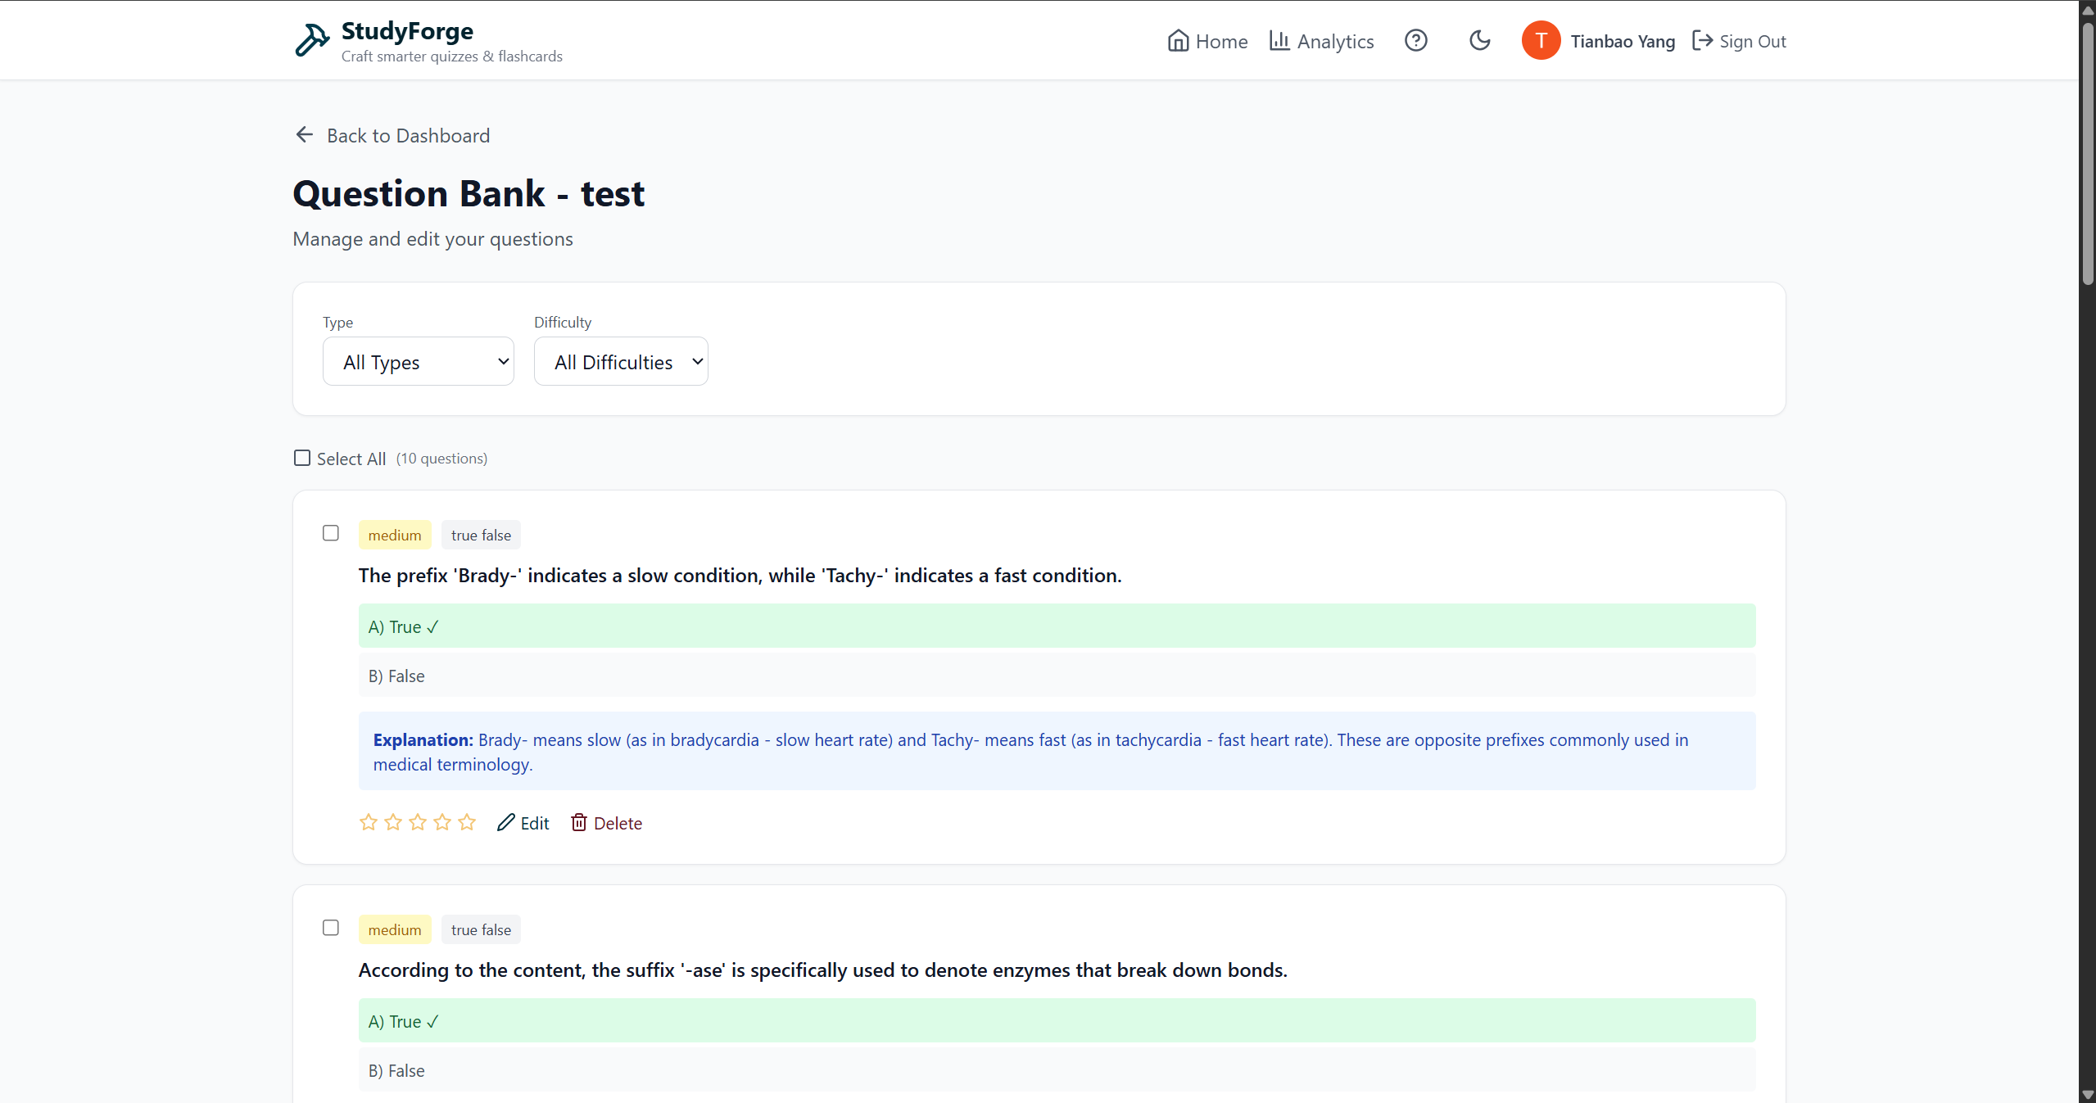The width and height of the screenshot is (2096, 1103).
Task: Tick the '-ase' suffix question checkbox
Action: coord(331,928)
